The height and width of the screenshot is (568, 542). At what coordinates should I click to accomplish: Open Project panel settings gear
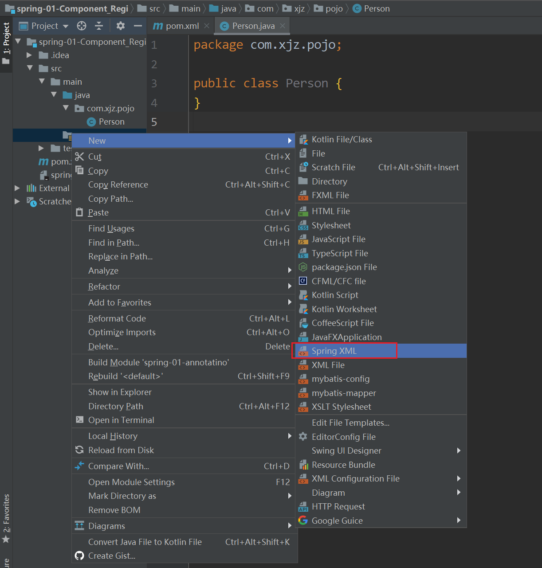[x=121, y=26]
